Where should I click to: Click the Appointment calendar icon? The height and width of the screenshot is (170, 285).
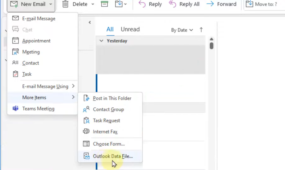click(x=16, y=41)
